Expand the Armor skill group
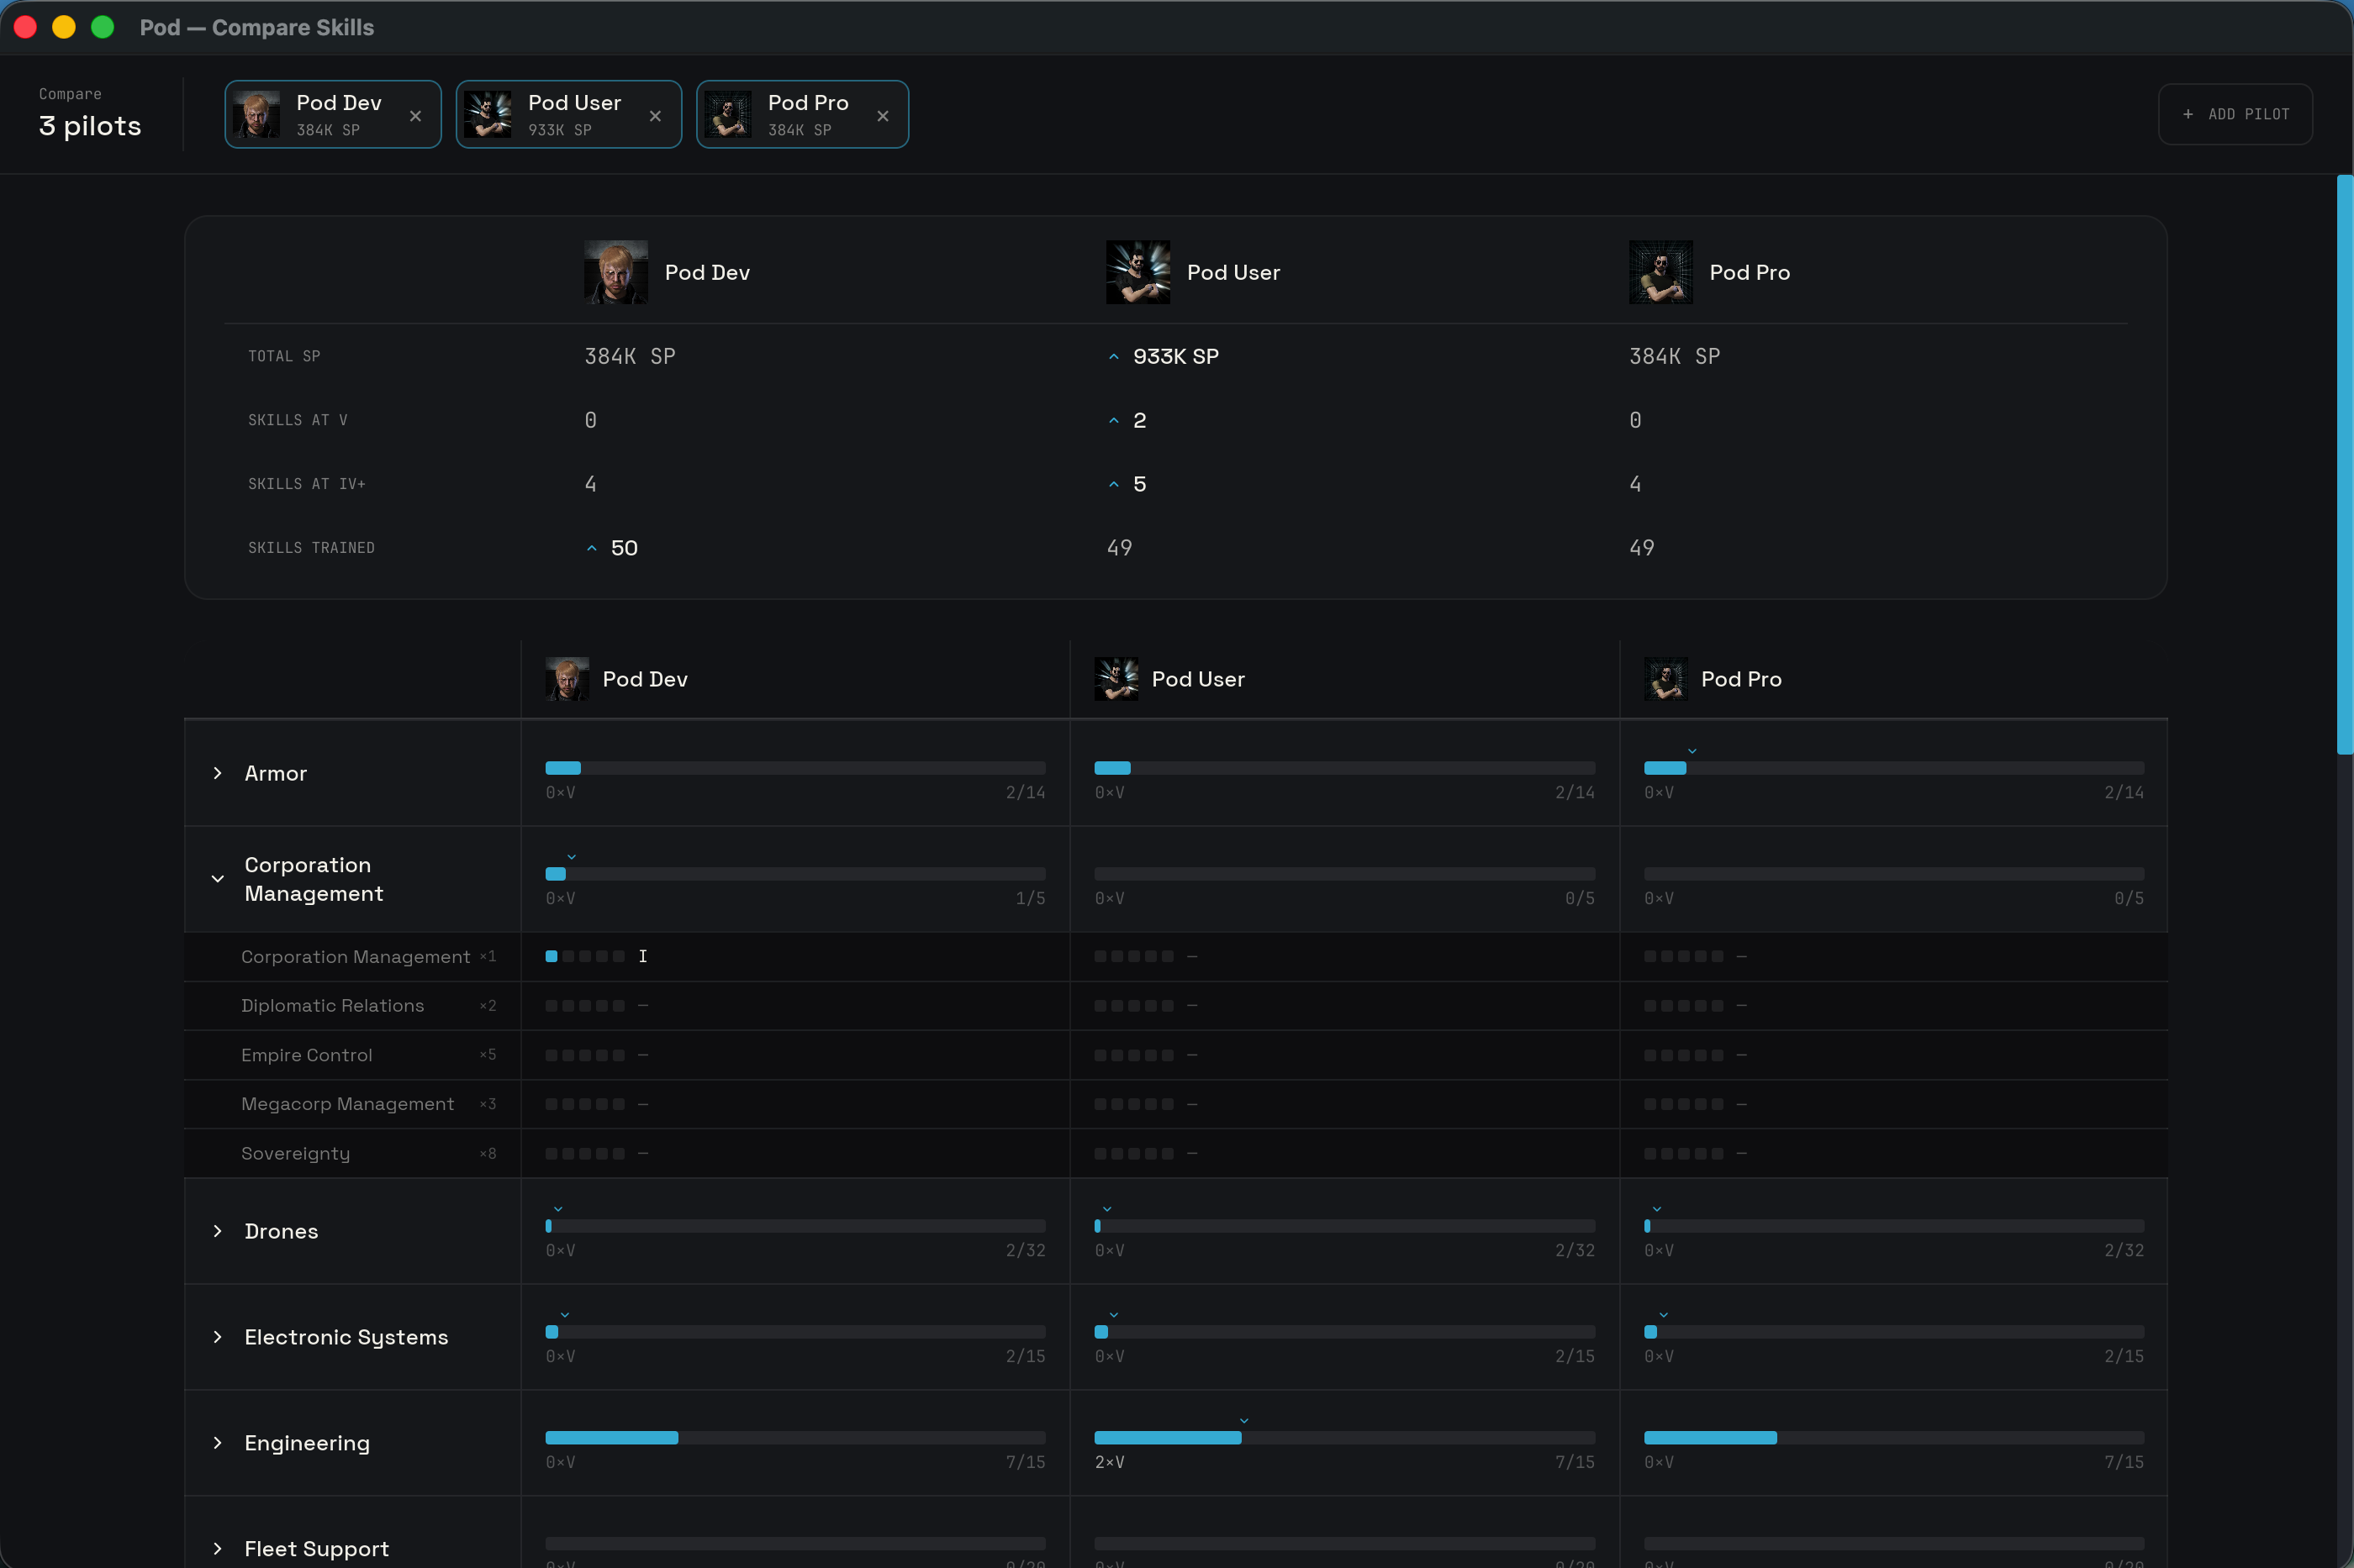This screenshot has width=2354, height=1568. point(217,773)
